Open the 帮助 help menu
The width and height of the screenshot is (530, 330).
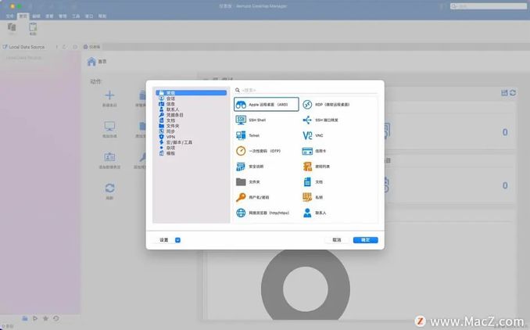[x=102, y=16]
